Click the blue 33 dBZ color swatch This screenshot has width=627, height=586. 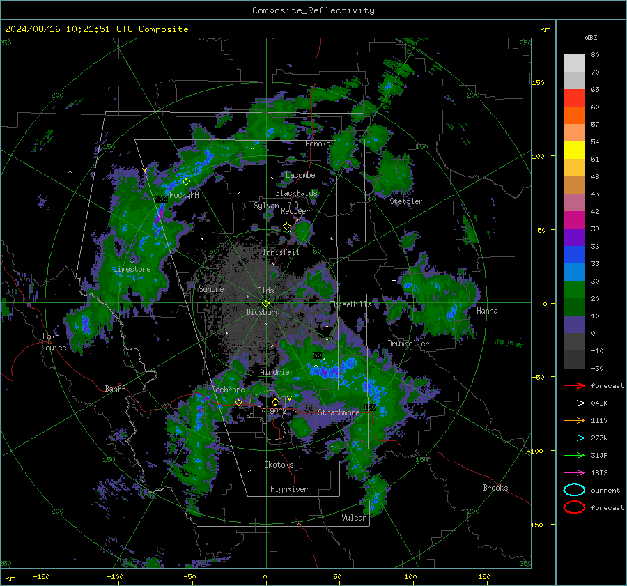574,255
